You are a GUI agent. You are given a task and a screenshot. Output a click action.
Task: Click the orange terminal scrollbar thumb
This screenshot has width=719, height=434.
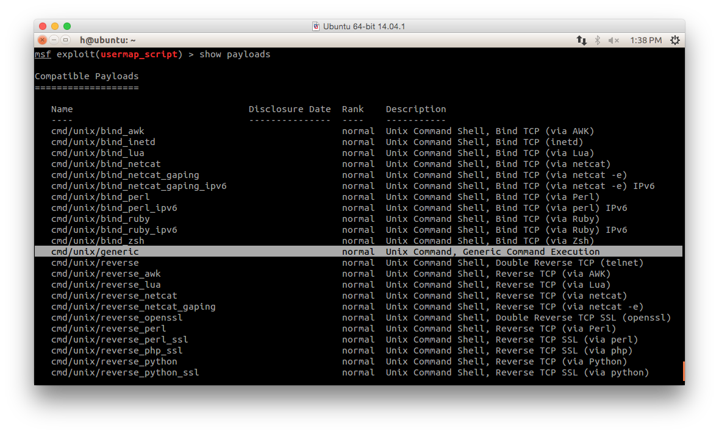(x=684, y=371)
